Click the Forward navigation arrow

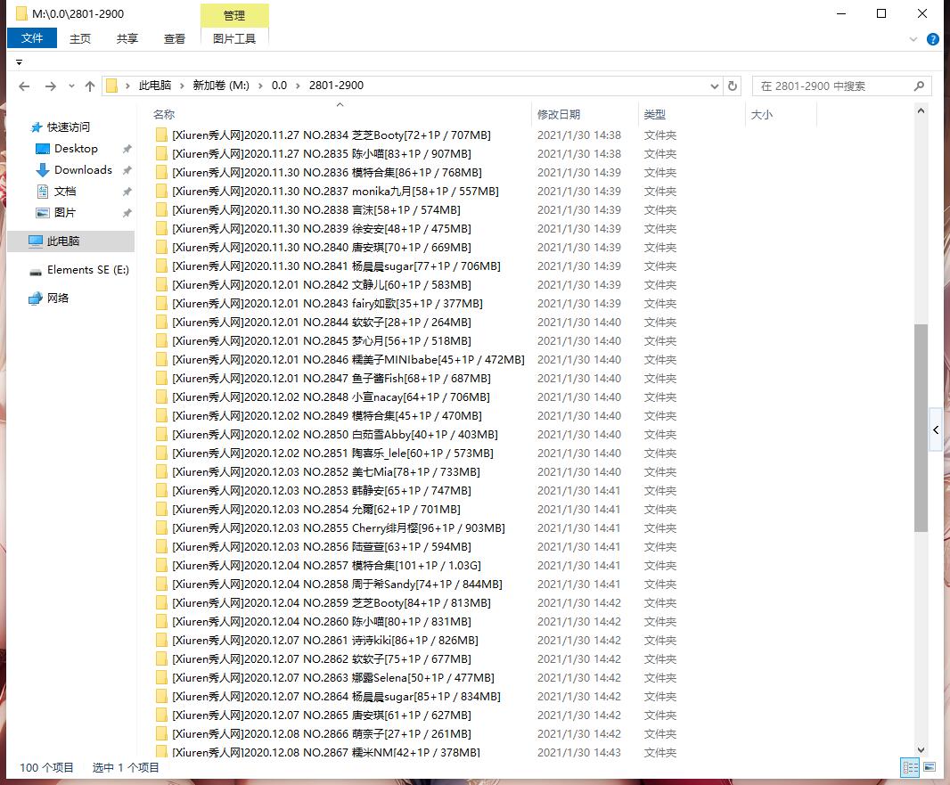pos(51,86)
